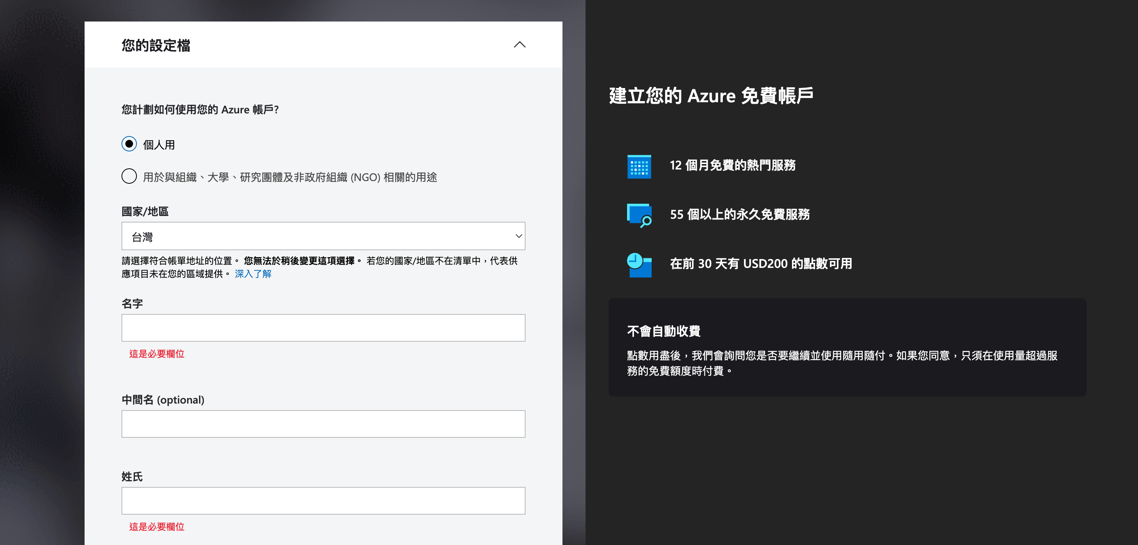Click the dropdown arrow beside 台灣
1138x545 pixels.
[x=519, y=236]
